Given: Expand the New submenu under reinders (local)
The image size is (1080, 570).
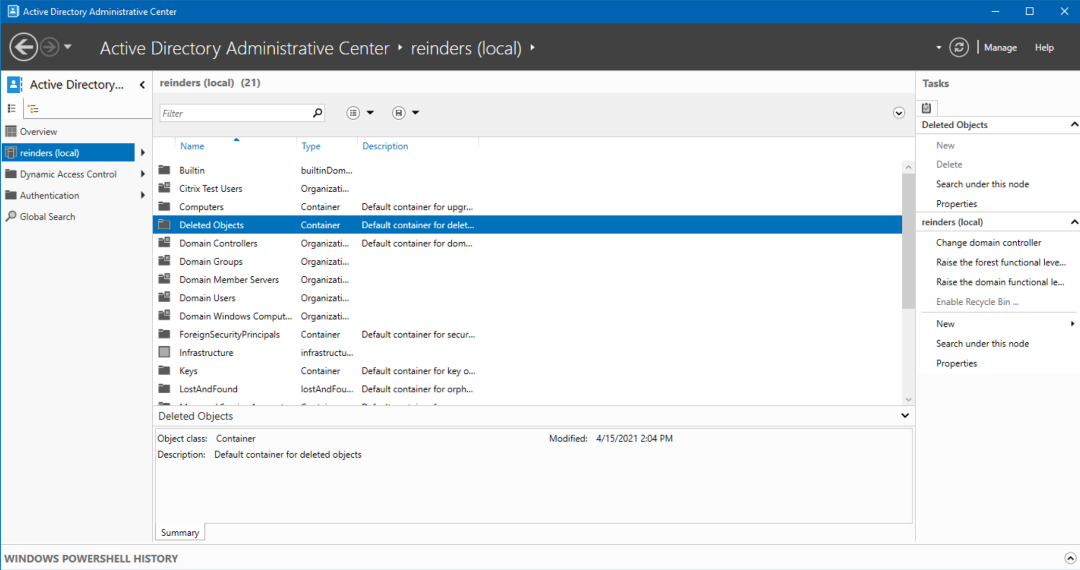Looking at the screenshot, I should click(1074, 323).
